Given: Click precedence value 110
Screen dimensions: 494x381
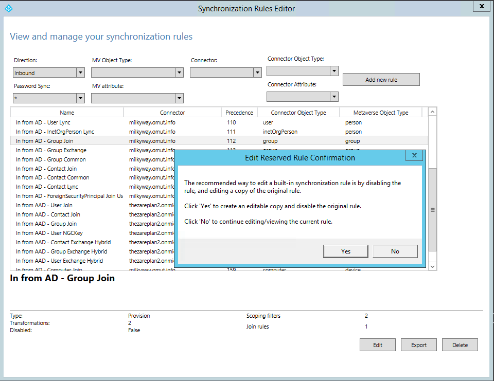Looking at the screenshot, I should (231, 122).
